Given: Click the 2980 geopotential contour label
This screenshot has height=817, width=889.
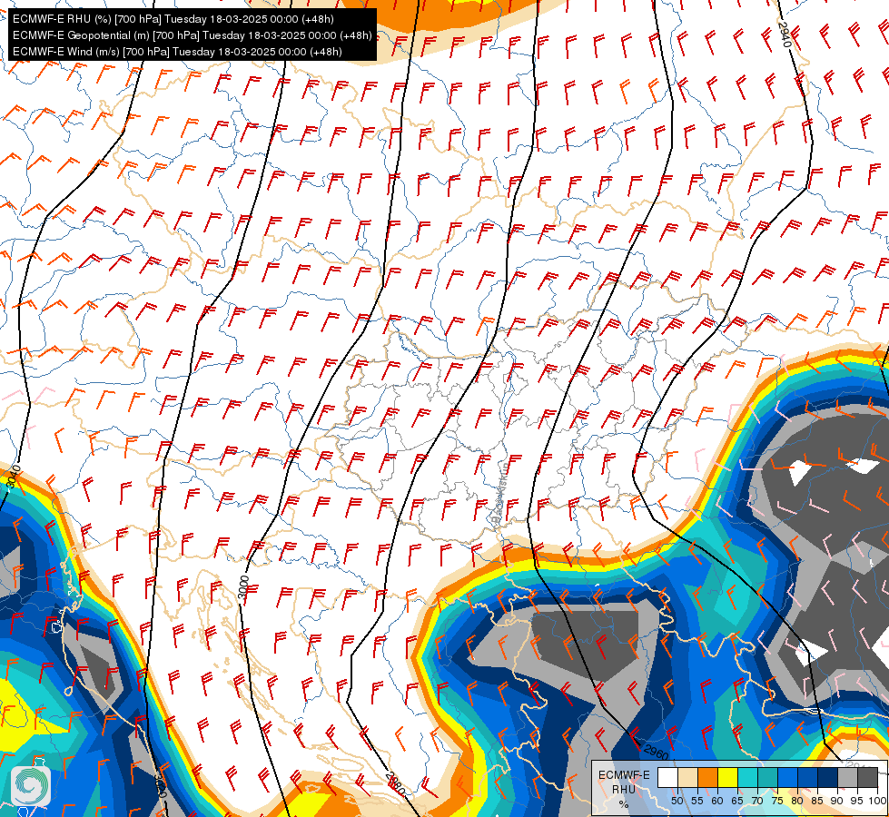Looking at the screenshot, I should [395, 783].
